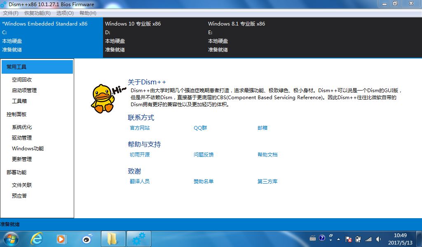422x247 pixels.
Task: Open 工具箱 in the sidebar
Action: pos(19,101)
